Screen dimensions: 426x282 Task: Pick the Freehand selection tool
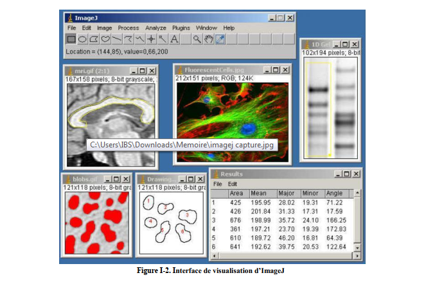coord(107,40)
